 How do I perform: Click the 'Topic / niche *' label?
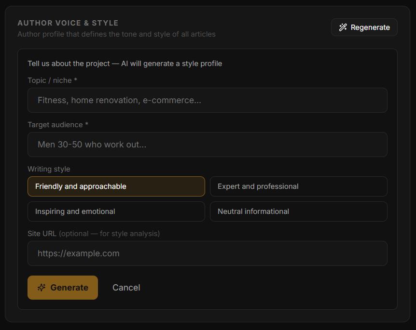(52, 80)
